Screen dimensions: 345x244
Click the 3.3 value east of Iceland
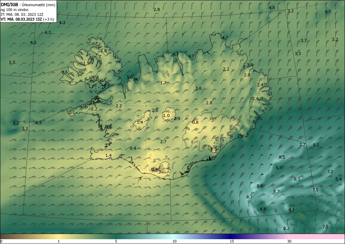[298, 54]
